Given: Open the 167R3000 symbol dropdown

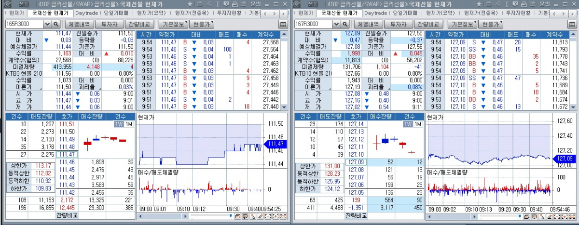Looking at the screenshot, I should [x=337, y=24].
